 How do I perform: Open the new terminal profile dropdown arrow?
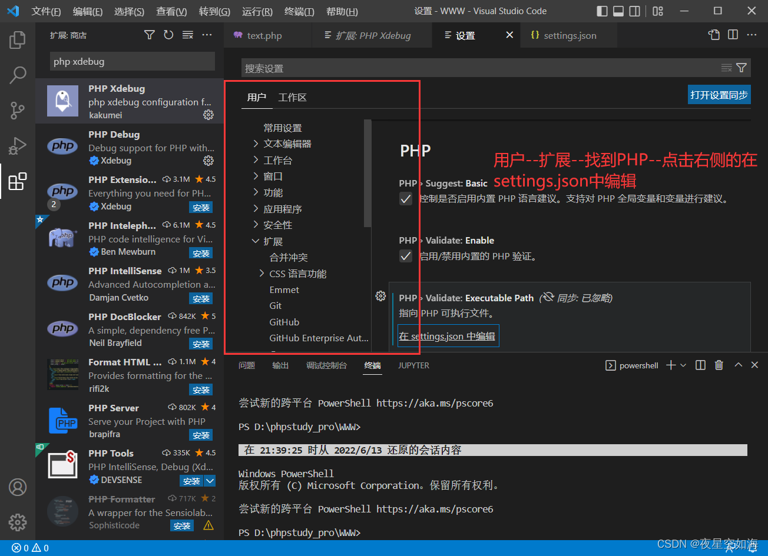(683, 365)
